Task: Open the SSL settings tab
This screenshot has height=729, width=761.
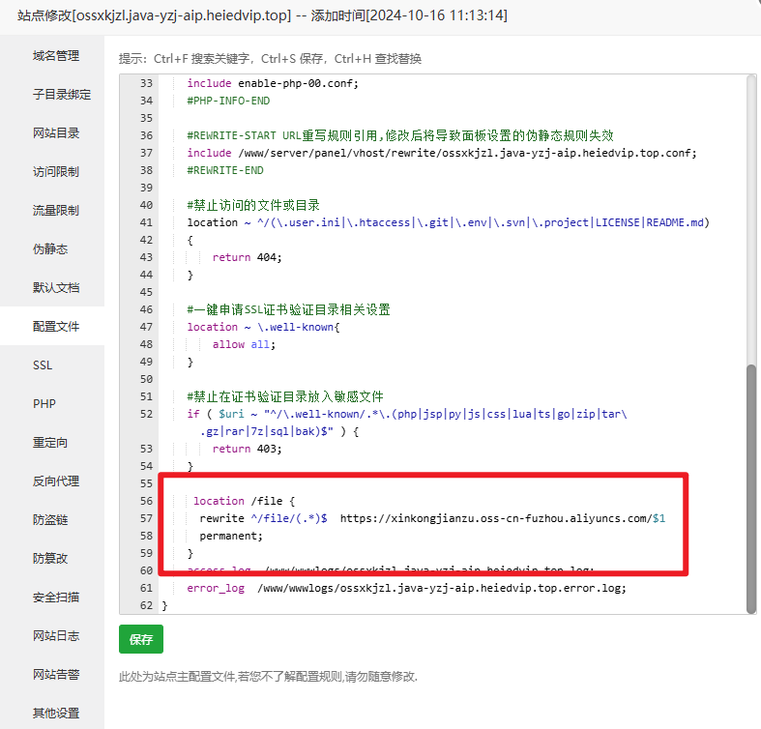Action: [x=43, y=365]
